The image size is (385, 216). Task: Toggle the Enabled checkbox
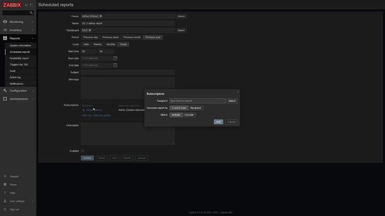[x=82, y=151]
